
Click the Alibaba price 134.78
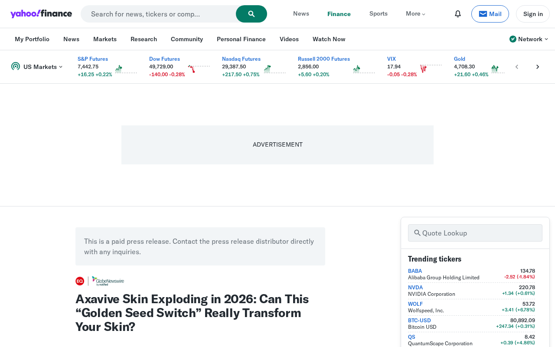528,271
